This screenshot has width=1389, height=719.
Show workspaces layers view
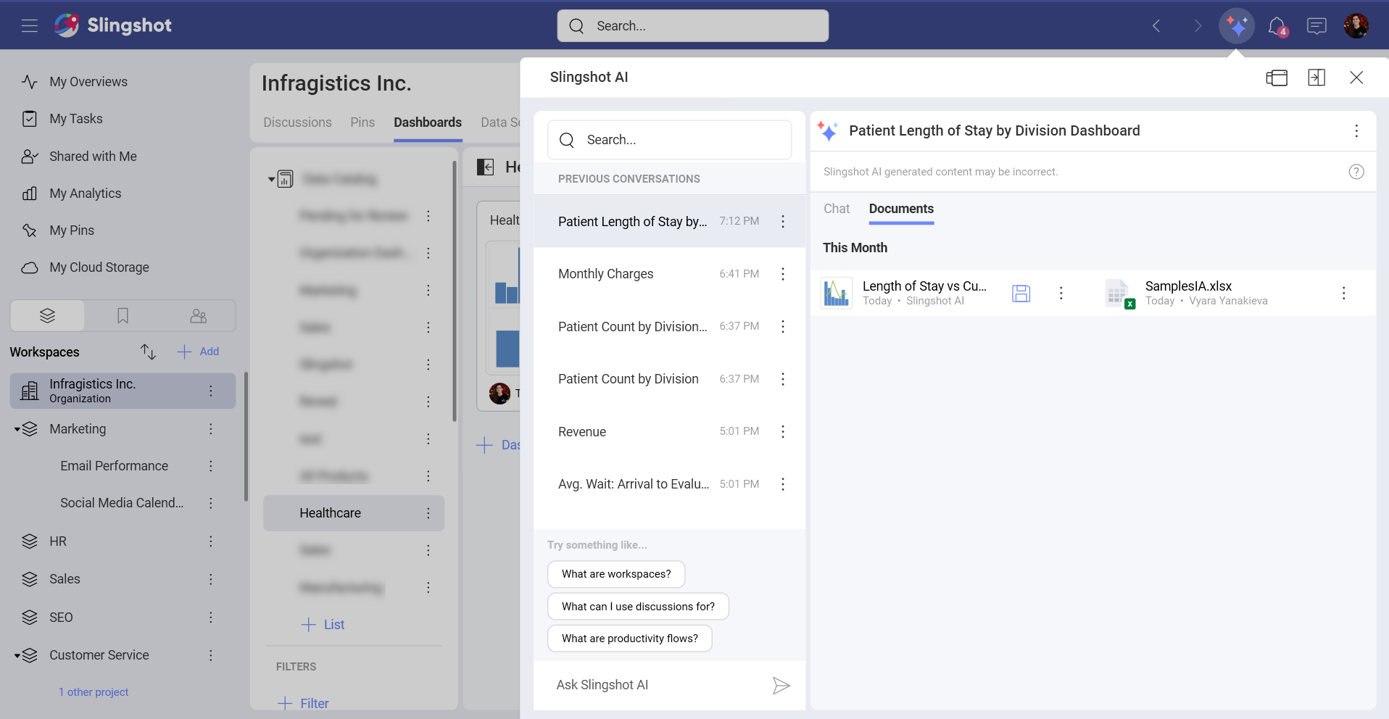(47, 316)
